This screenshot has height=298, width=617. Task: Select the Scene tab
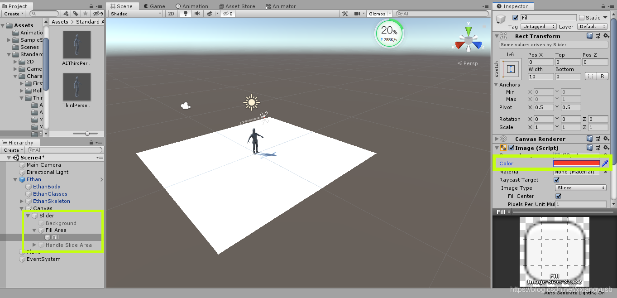[121, 6]
